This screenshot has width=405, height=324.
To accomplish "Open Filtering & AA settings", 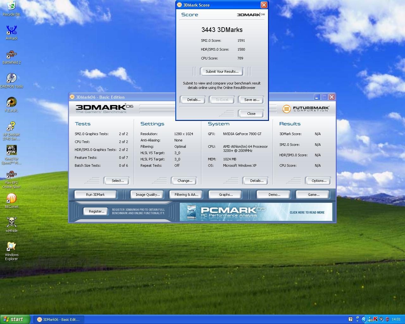I will click(186, 195).
